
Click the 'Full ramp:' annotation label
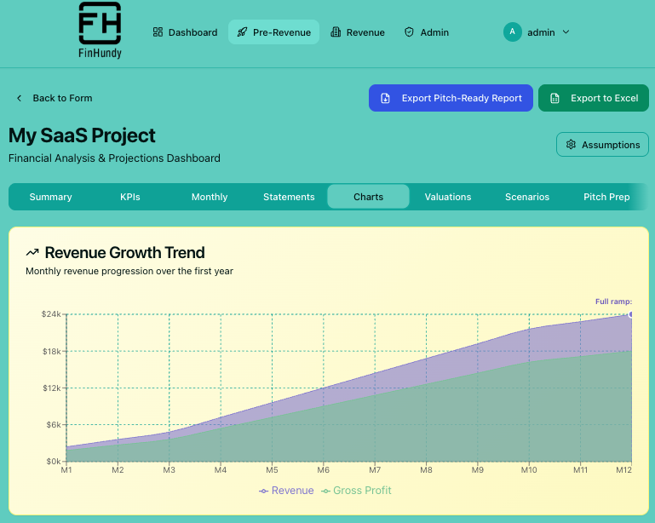(x=613, y=302)
